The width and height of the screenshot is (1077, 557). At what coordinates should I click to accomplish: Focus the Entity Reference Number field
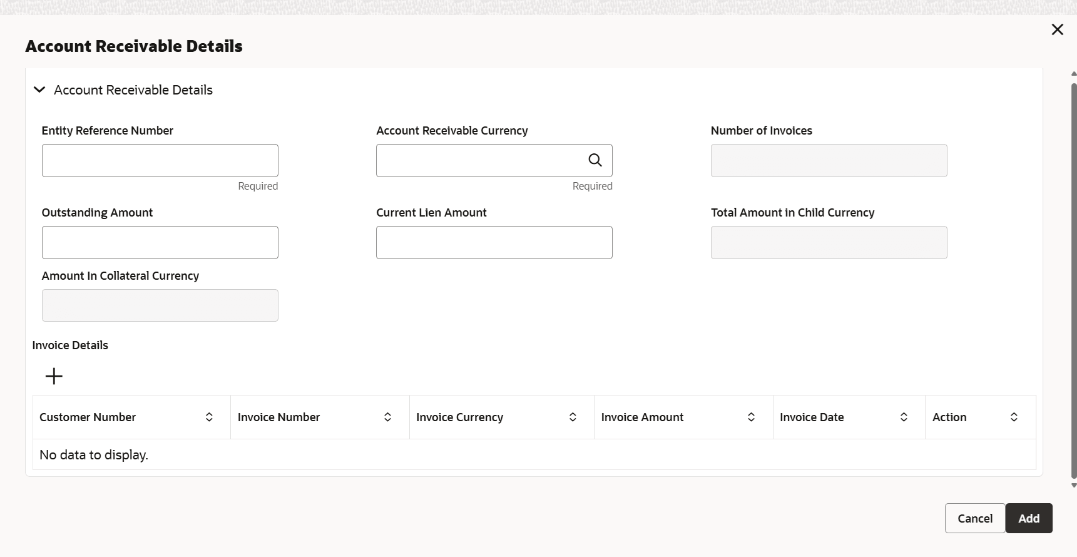coord(160,161)
